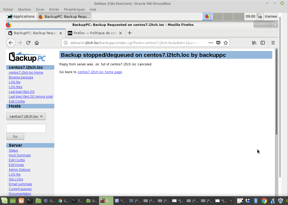The width and height of the screenshot is (288, 205).
Task: Expand the centos7.i2tch.loc host dropdown
Action: (26, 116)
